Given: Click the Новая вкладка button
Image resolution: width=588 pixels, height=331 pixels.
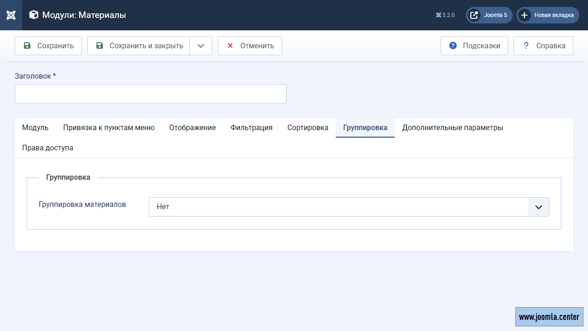Looking at the screenshot, I should tap(548, 15).
